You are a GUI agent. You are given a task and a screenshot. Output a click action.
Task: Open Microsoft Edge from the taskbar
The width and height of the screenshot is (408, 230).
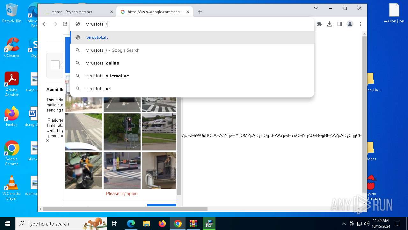[x=131, y=224]
